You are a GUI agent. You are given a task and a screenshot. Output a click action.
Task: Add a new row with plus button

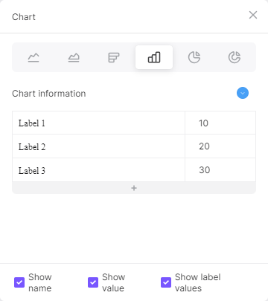(134, 188)
